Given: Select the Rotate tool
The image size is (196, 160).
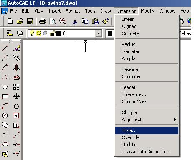Looking at the screenshot, I should pos(16,106).
